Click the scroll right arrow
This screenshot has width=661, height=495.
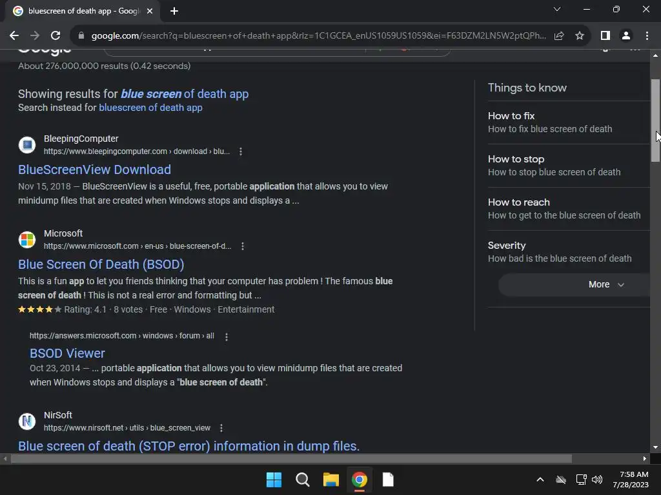coord(645,458)
